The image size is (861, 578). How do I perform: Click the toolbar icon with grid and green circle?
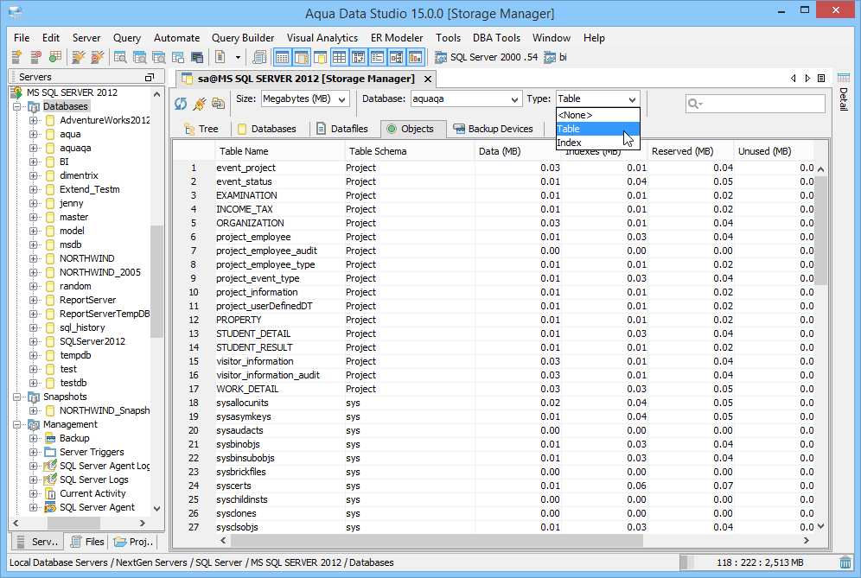(55, 57)
